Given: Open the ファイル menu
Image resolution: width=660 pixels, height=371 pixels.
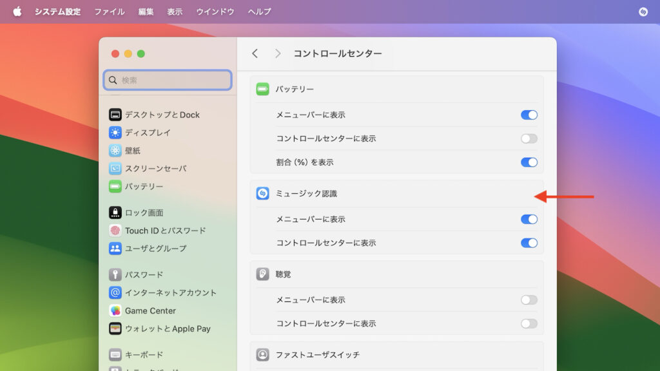Looking at the screenshot, I should point(110,12).
